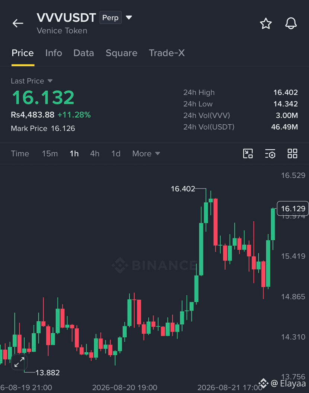Tap the +11.28% change percentage

74,115
